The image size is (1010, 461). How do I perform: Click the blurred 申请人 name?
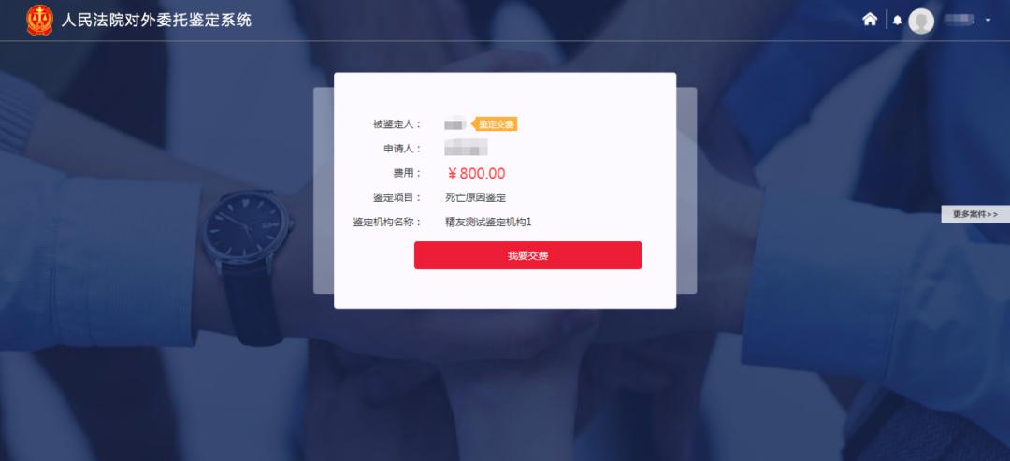[x=466, y=149]
